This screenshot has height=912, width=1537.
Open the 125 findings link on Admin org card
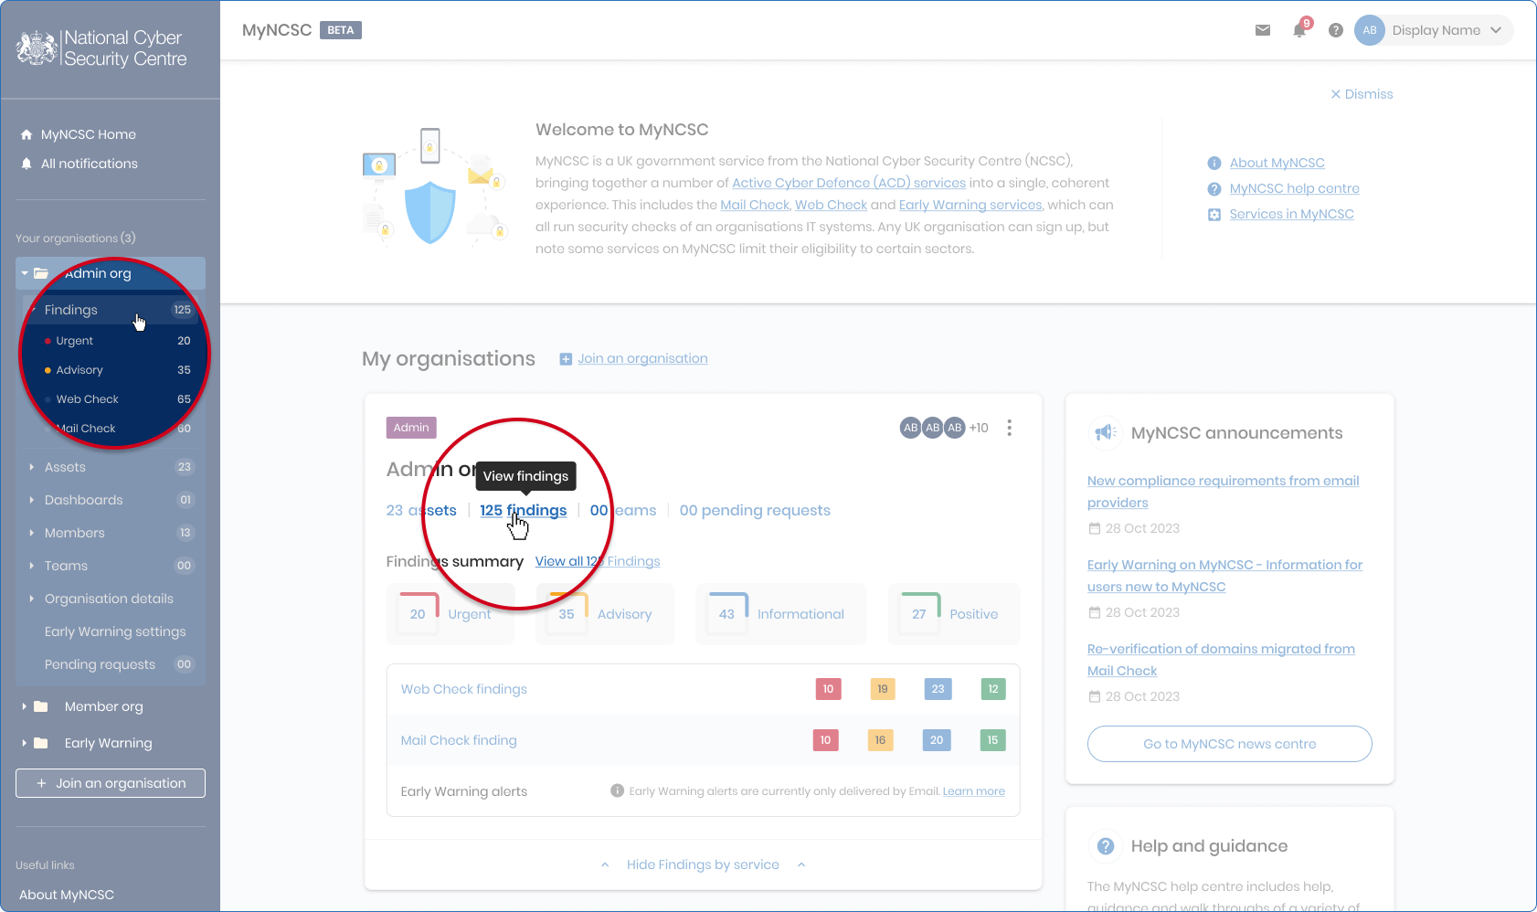coord(524,511)
